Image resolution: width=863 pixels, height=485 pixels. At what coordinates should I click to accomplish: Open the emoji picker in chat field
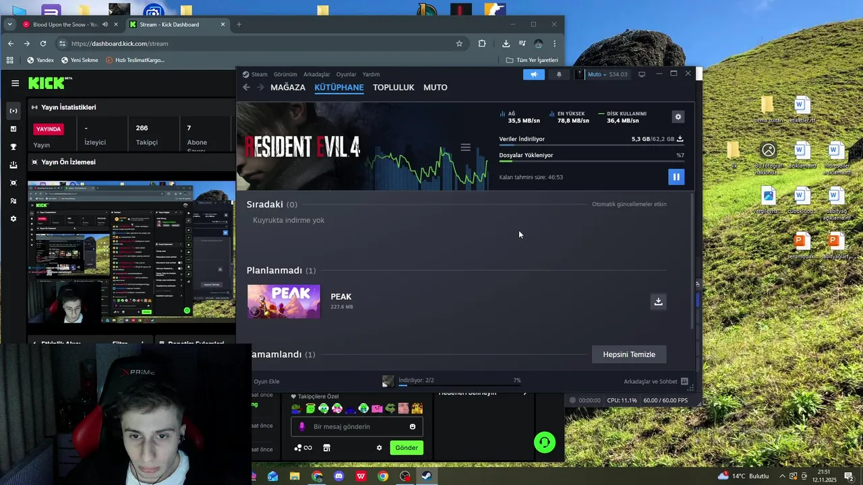413,426
